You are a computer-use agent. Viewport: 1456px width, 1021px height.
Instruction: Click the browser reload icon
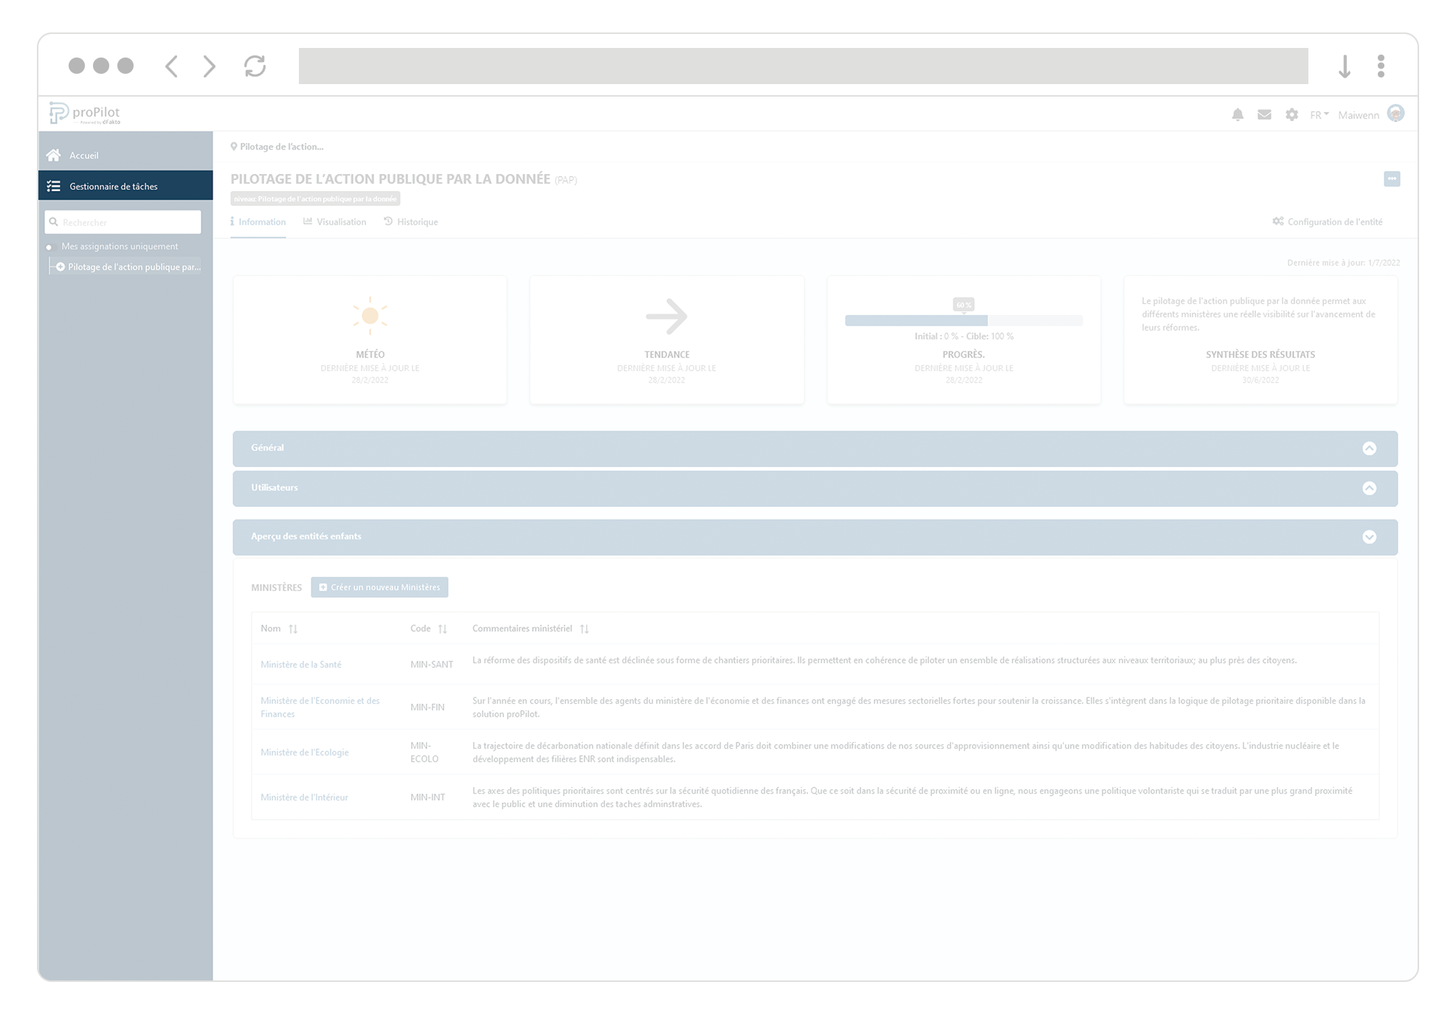coord(255,66)
